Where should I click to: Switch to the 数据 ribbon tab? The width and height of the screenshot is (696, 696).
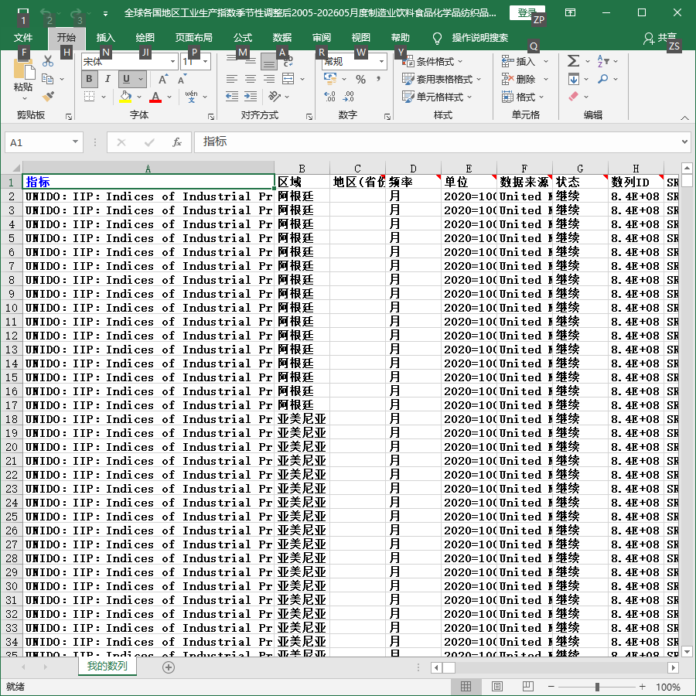(281, 38)
